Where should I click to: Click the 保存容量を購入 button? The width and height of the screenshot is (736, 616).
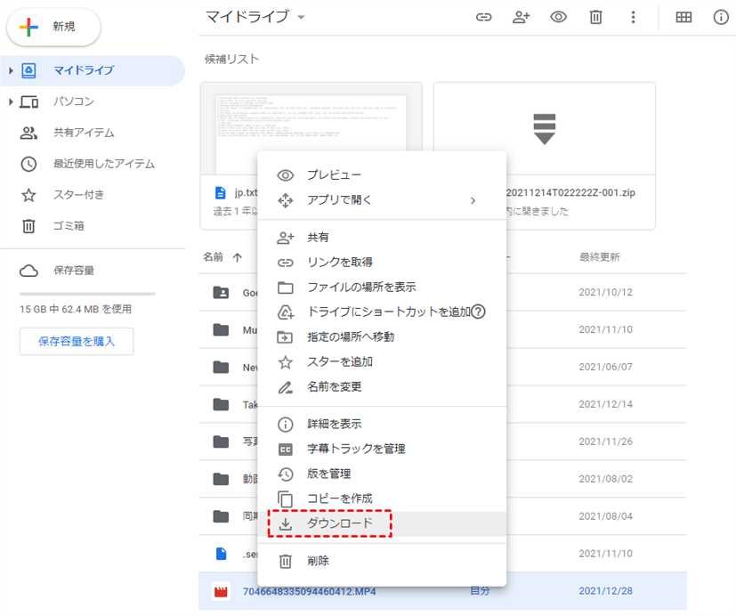coord(77,341)
